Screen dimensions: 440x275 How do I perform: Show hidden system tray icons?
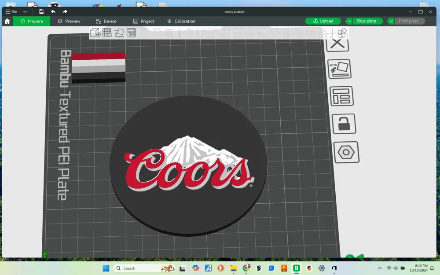(x=380, y=268)
